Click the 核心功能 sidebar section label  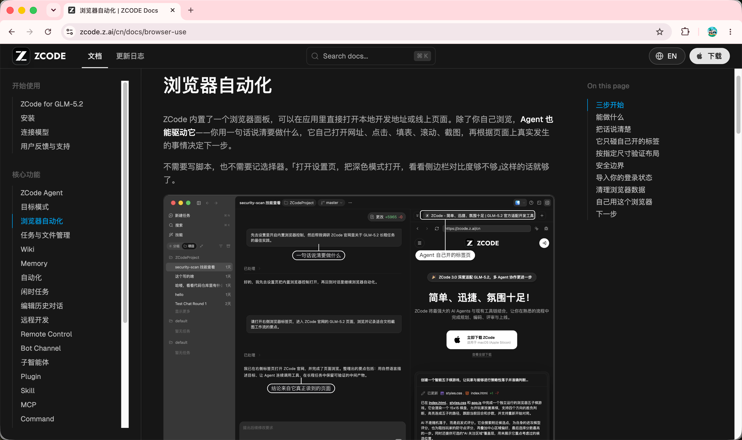pyautogui.click(x=26, y=175)
